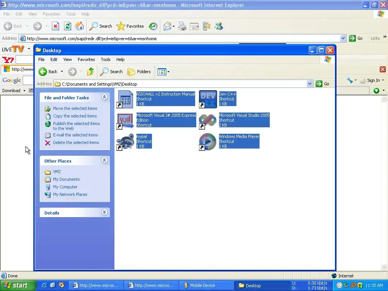Open the Internet Explorer address dropdown

pyautogui.click(x=343, y=38)
